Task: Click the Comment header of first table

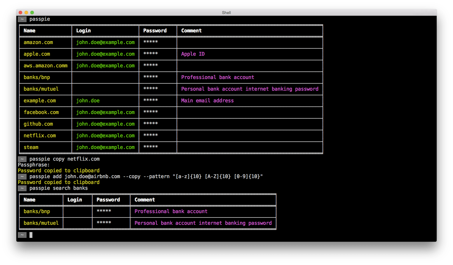Action: [191, 31]
